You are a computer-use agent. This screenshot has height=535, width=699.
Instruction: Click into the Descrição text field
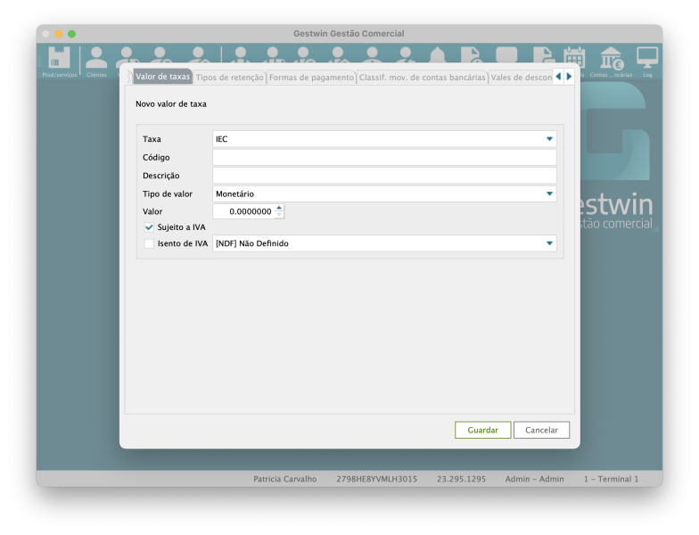(384, 176)
